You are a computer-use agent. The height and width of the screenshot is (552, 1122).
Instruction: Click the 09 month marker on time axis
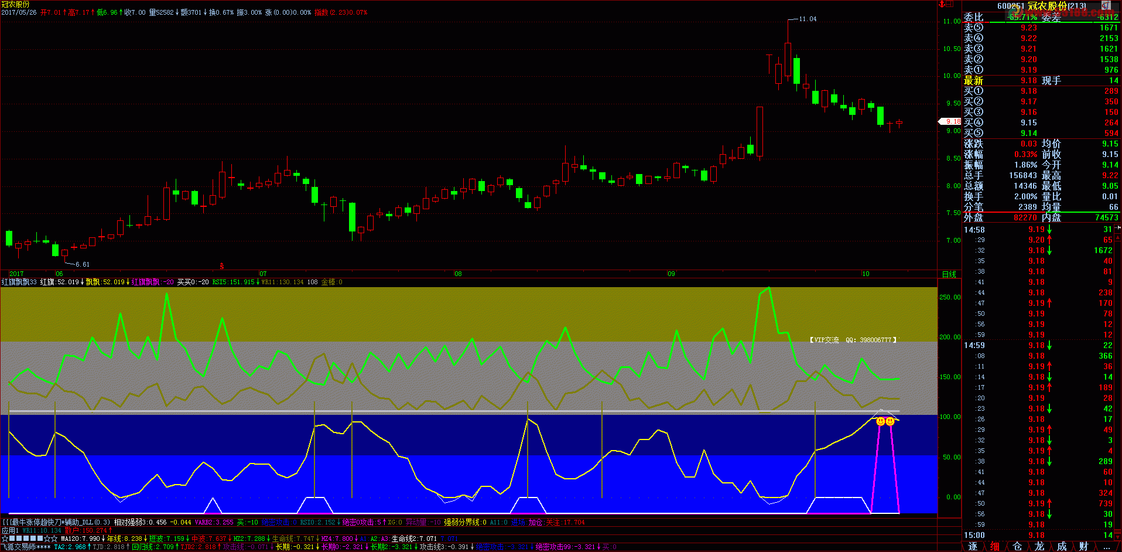(671, 274)
